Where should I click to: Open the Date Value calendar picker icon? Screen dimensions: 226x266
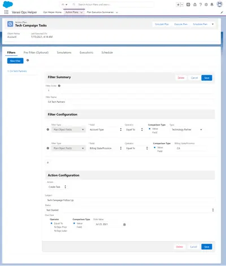[124, 224]
